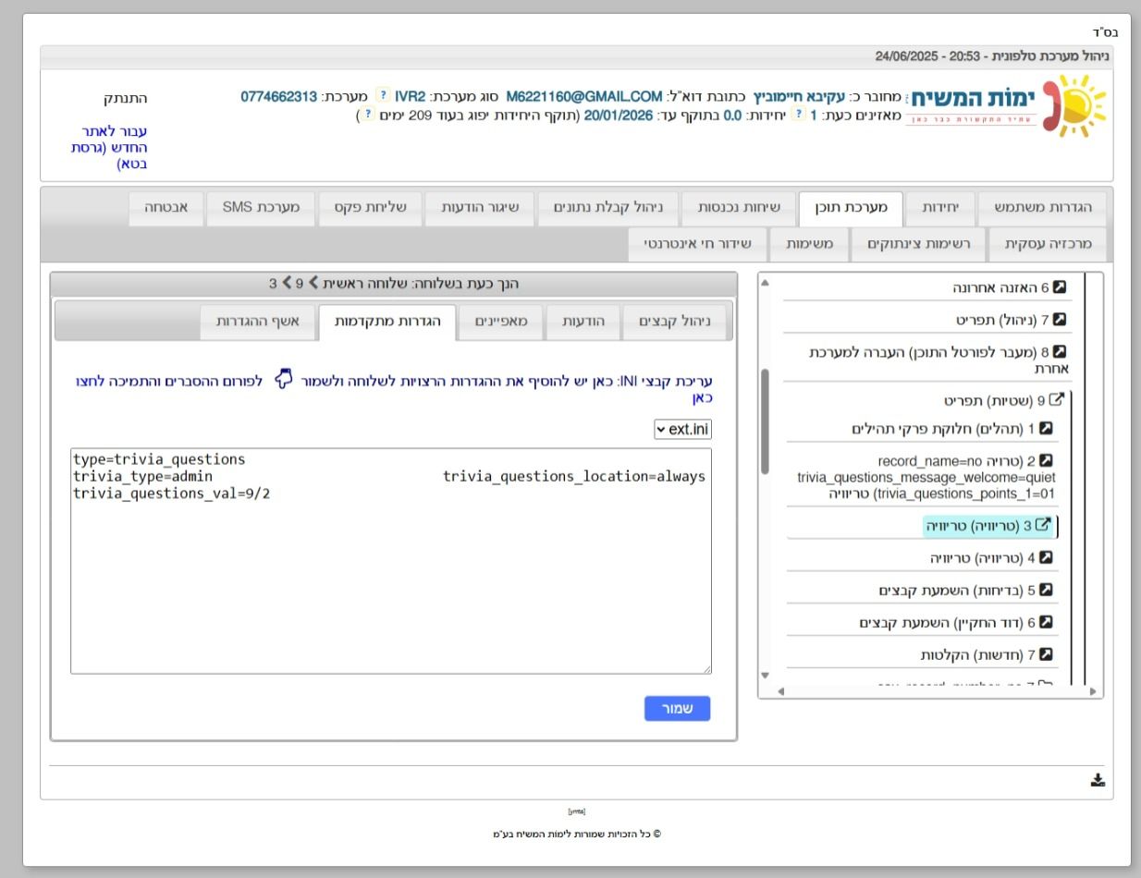The image size is (1141, 878).
Task: Switch to מאפיינים sub-tab
Action: (x=501, y=322)
